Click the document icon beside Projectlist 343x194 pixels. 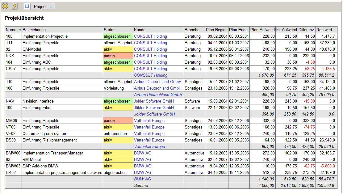pyautogui.click(x=27, y=6)
